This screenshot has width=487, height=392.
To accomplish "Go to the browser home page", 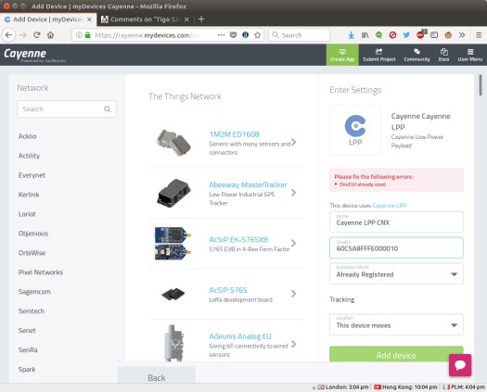I will [x=51, y=35].
